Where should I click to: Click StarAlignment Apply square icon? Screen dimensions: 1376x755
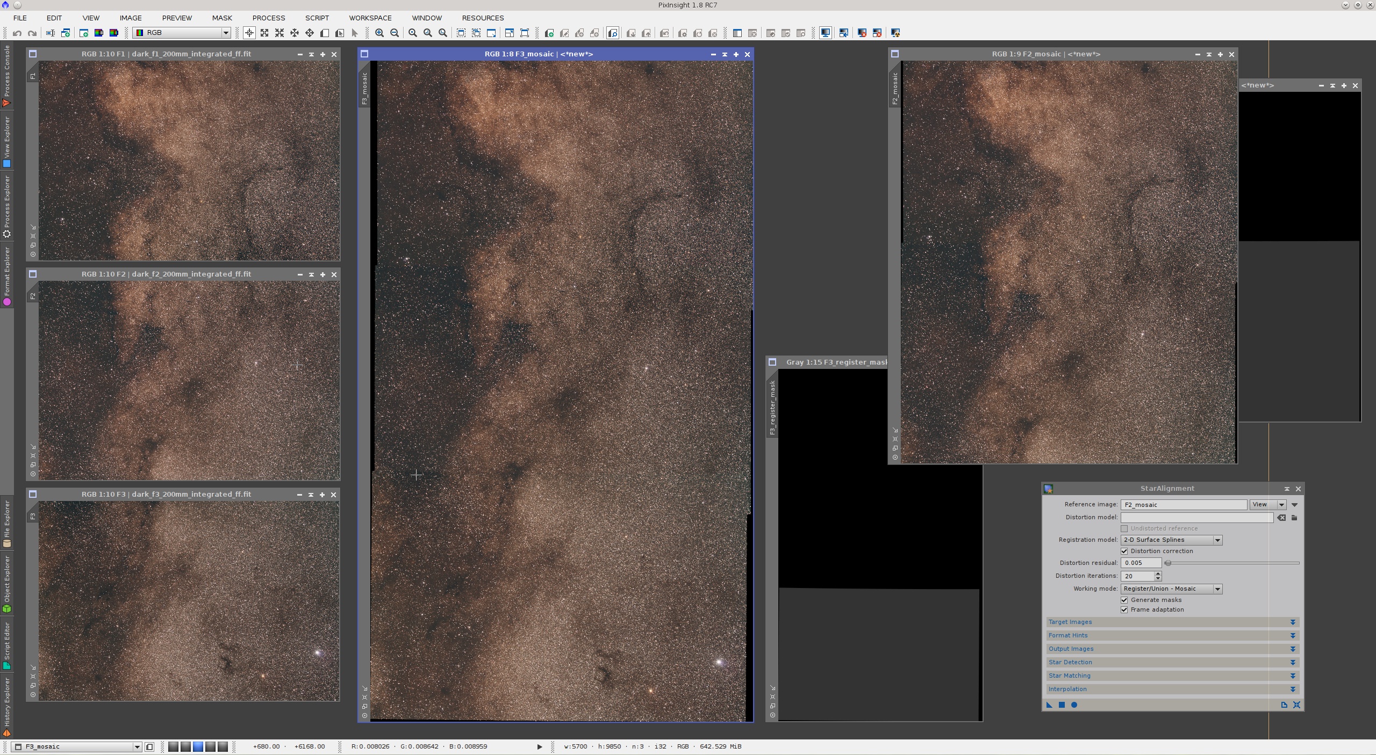1062,705
